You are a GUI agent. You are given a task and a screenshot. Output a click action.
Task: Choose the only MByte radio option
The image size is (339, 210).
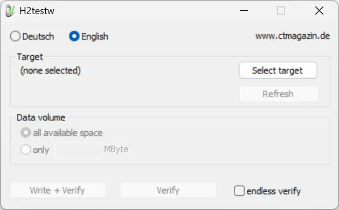point(26,150)
